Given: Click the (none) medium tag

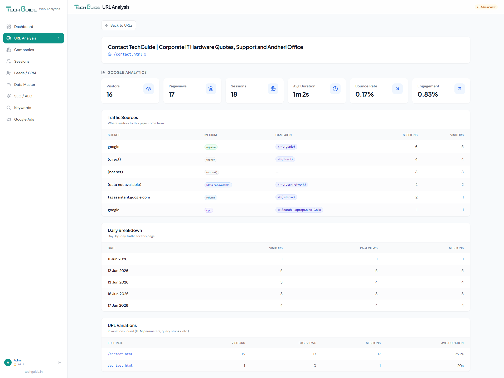Looking at the screenshot, I should (210, 160).
